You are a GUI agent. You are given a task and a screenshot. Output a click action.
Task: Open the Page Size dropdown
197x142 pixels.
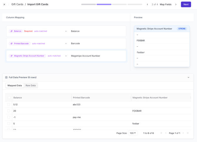133,133
